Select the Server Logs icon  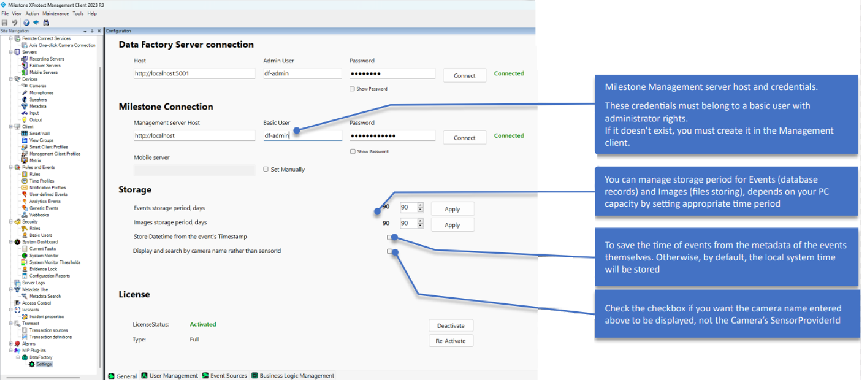pyautogui.click(x=18, y=283)
